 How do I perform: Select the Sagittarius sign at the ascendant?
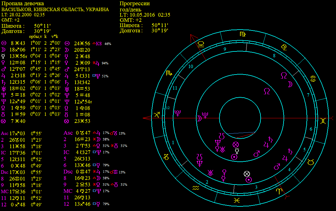[x=157, y=115]
